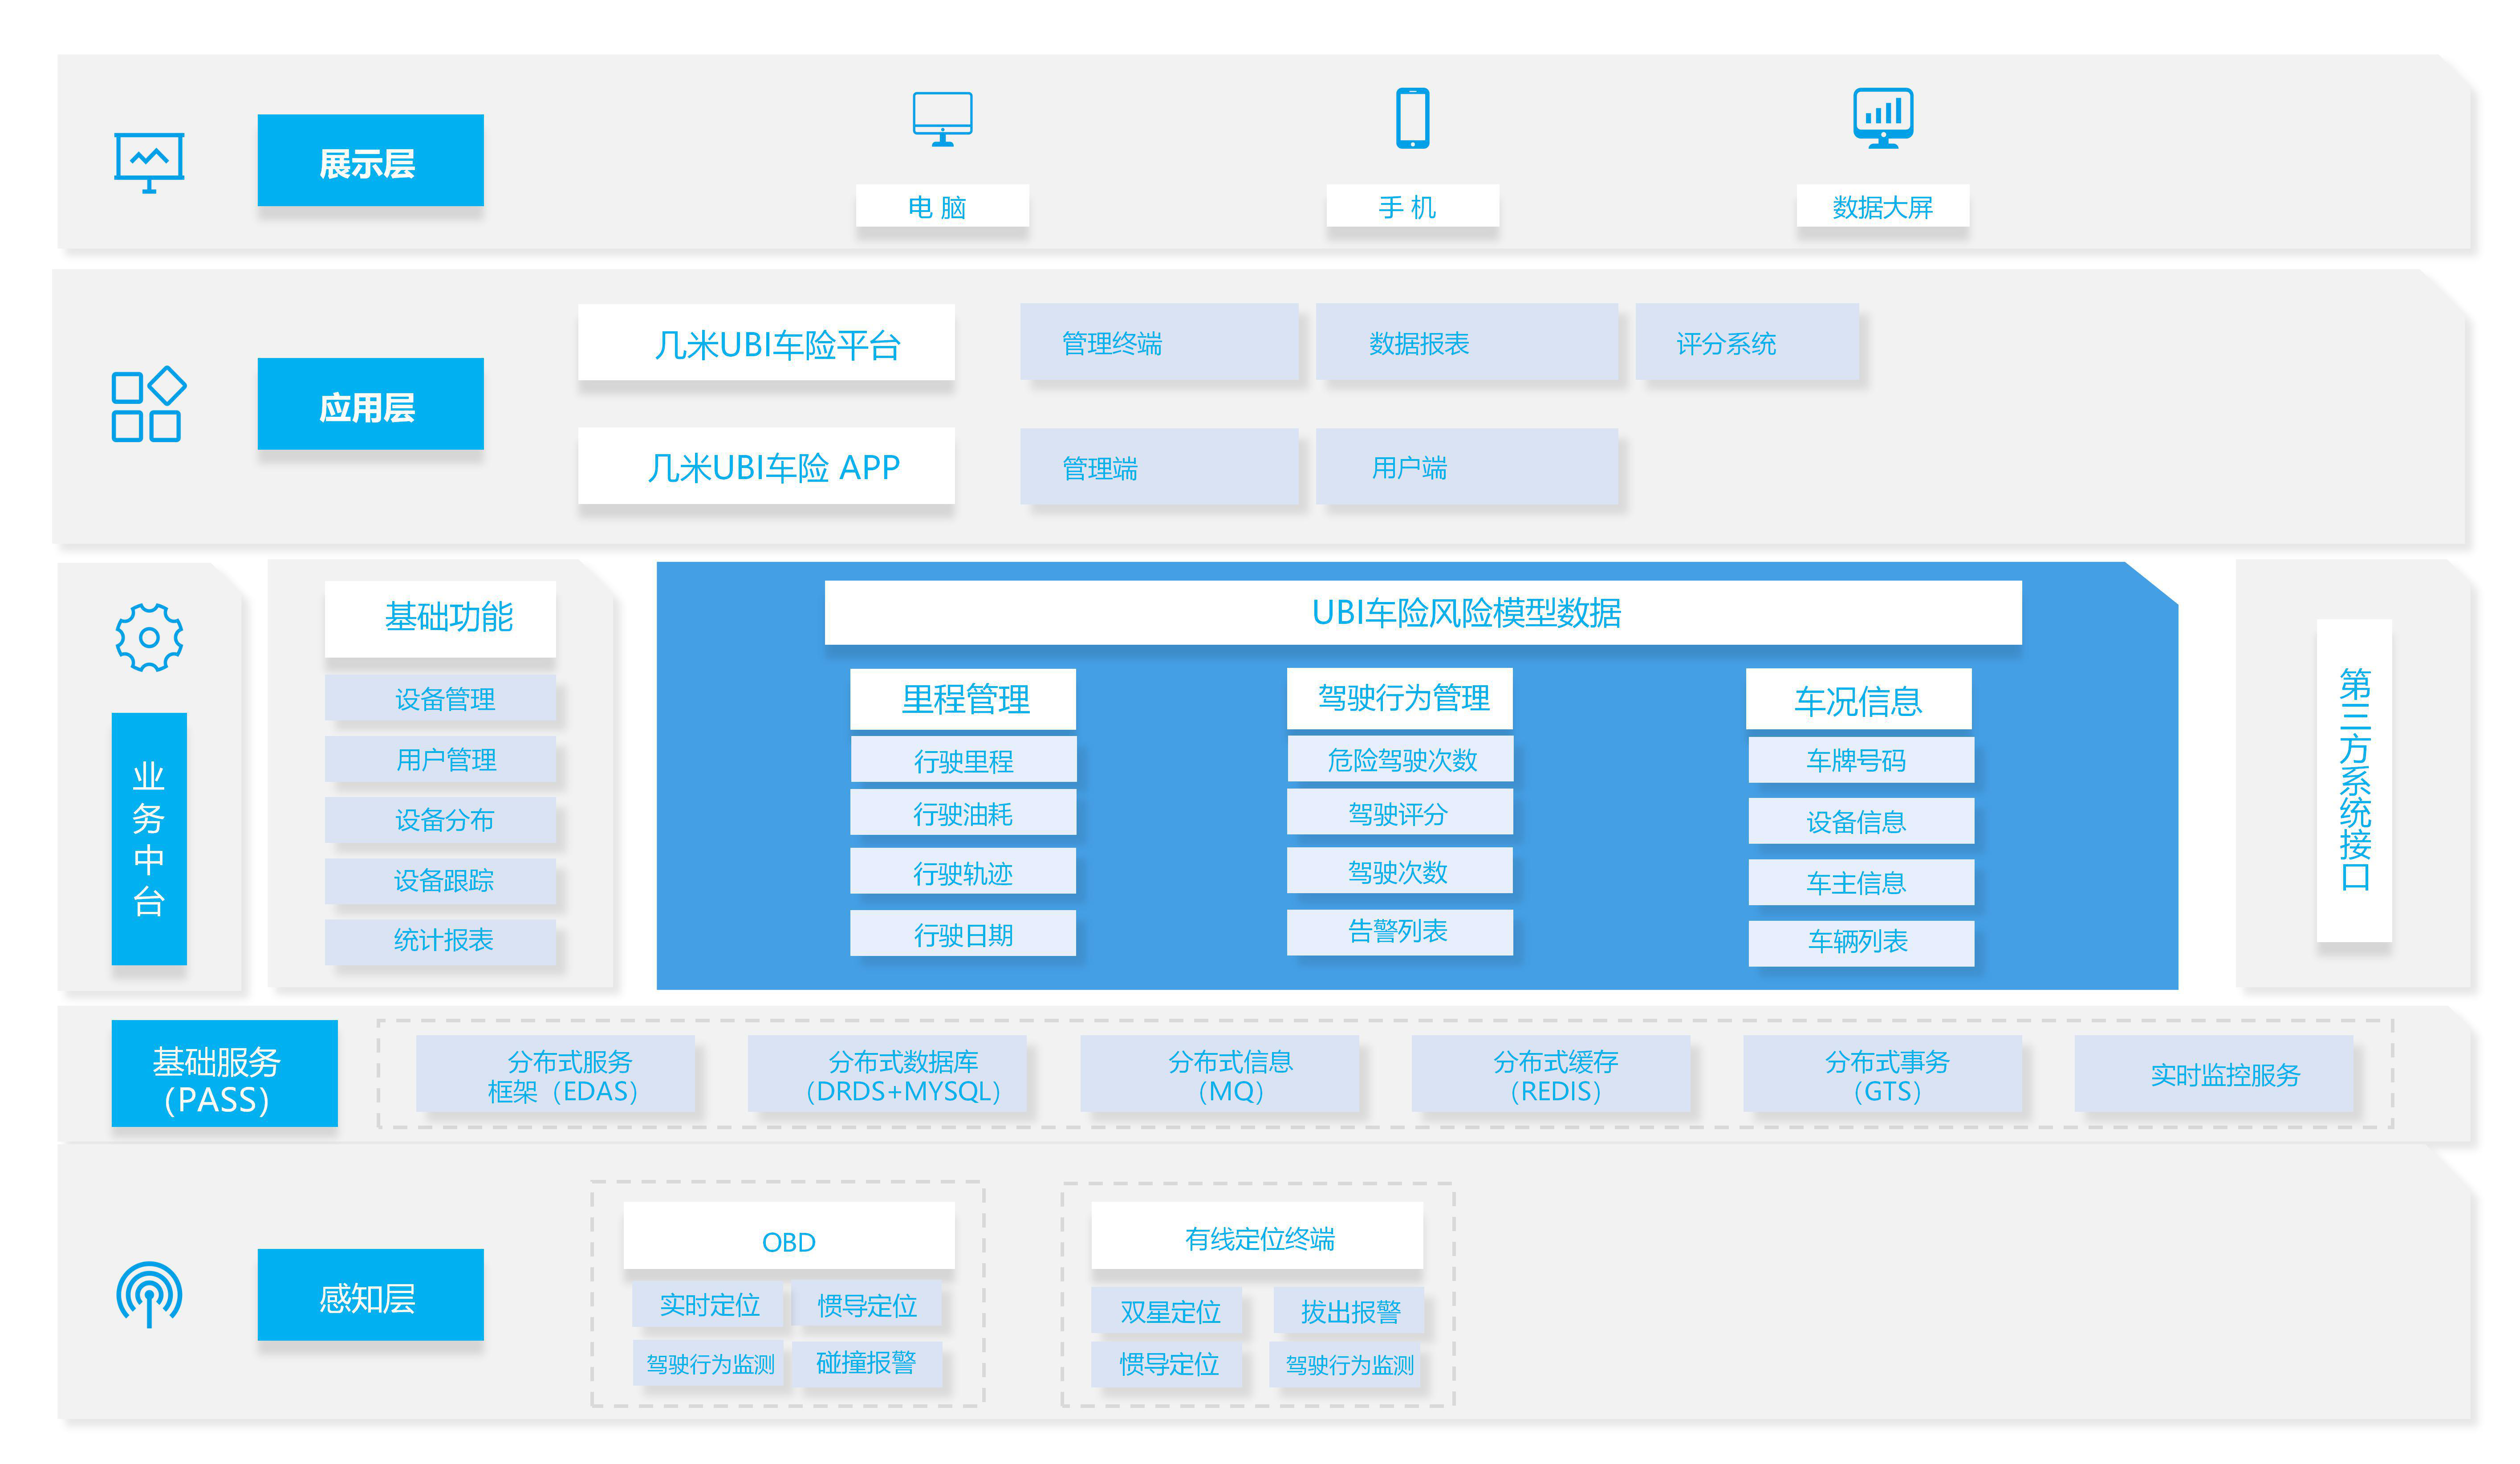The height and width of the screenshot is (1464, 2520).
Task: Click the 分布式事务 (GTS) box
Action: (1882, 1074)
